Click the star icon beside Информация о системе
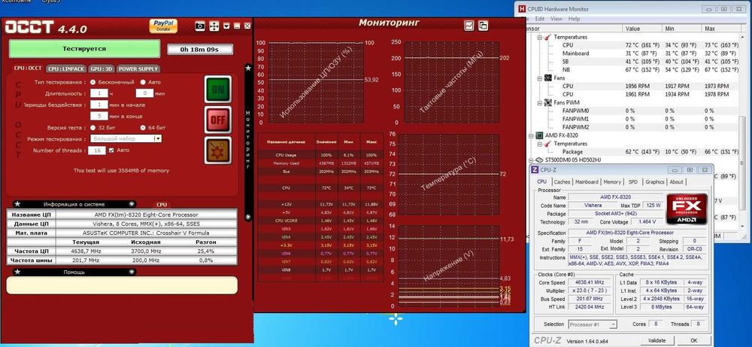The image size is (752, 347). [x=18, y=204]
